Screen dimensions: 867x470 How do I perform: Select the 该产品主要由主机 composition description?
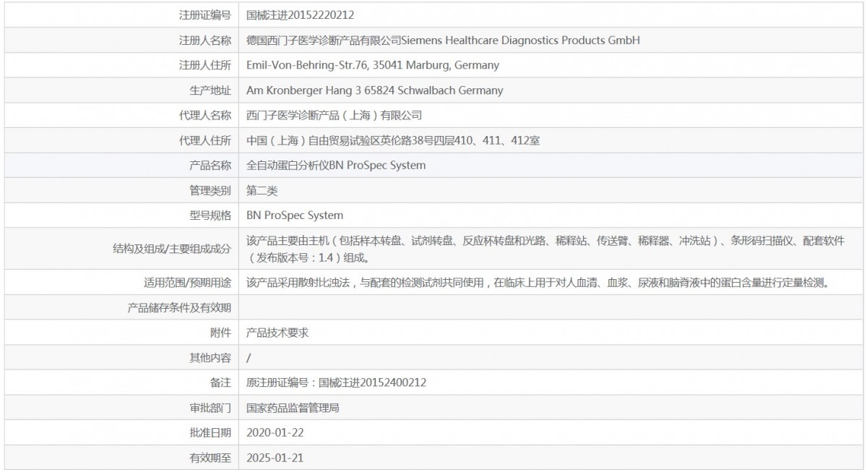[545, 249]
